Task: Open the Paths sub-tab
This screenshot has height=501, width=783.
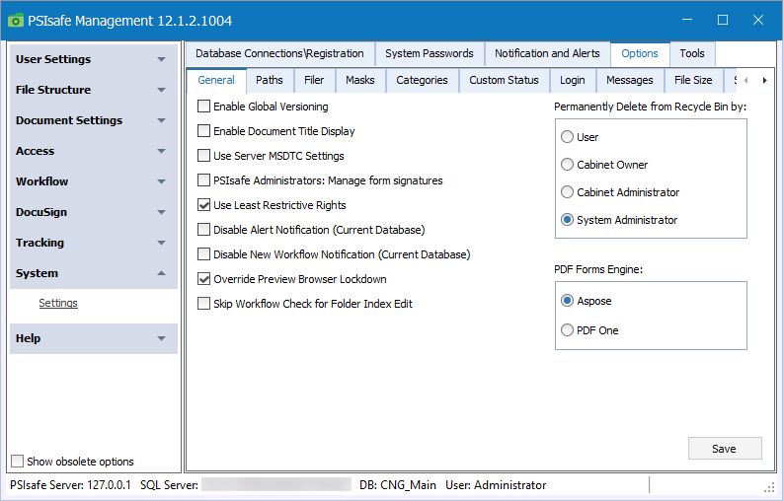Action: 270,80
